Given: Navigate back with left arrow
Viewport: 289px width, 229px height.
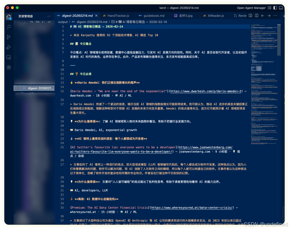Looking at the screenshot, I should coord(263,16).
